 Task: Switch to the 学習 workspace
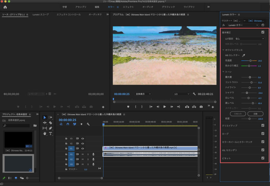tap(64, 7)
